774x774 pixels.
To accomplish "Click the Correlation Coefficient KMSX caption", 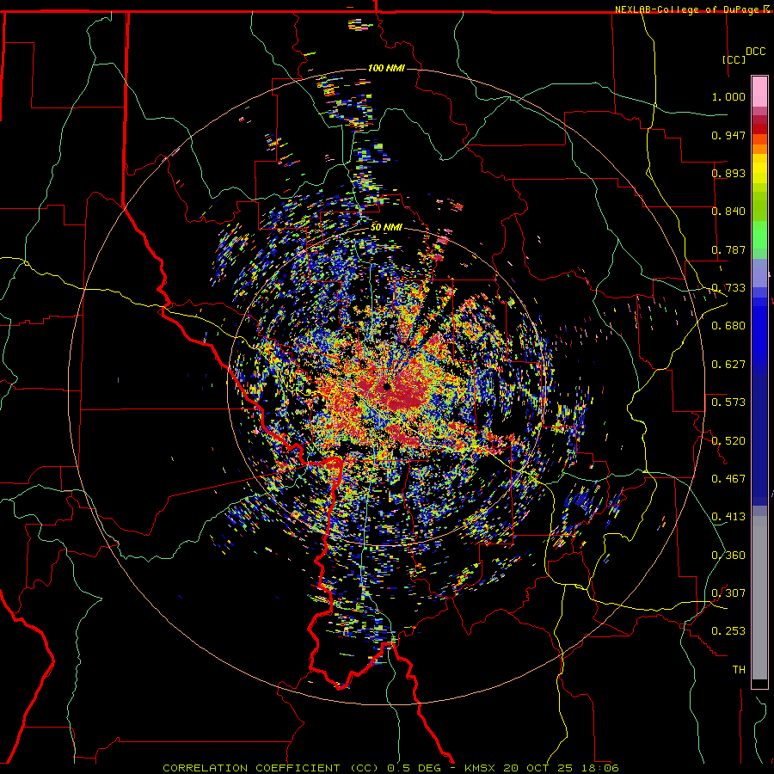I will [x=390, y=768].
